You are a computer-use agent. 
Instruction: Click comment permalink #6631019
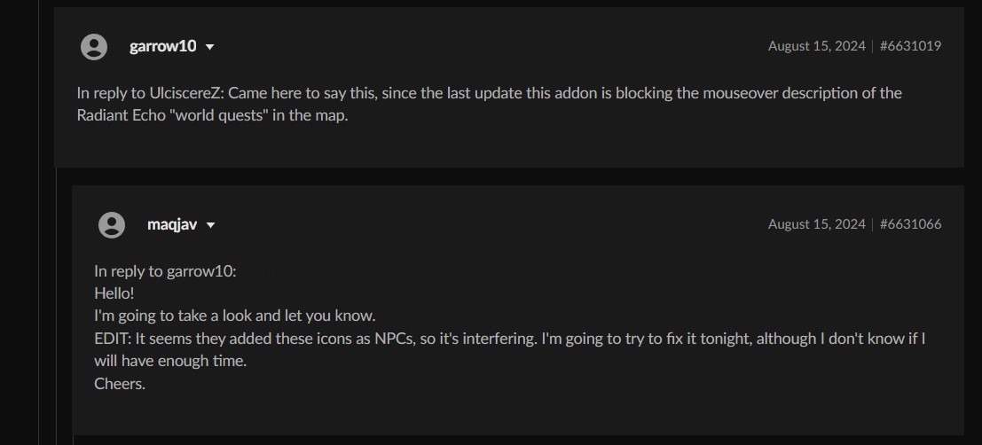click(910, 46)
